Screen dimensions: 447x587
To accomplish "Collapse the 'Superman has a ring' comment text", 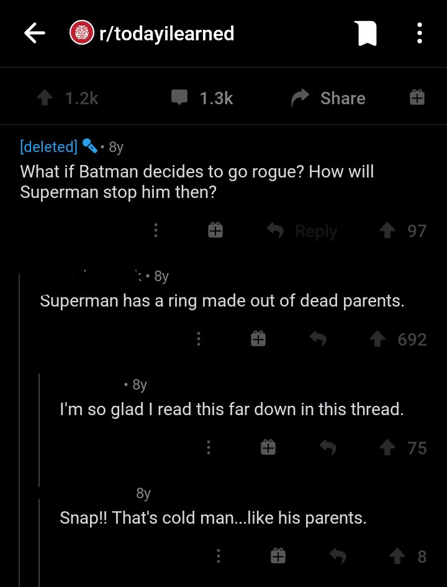I will [x=222, y=301].
